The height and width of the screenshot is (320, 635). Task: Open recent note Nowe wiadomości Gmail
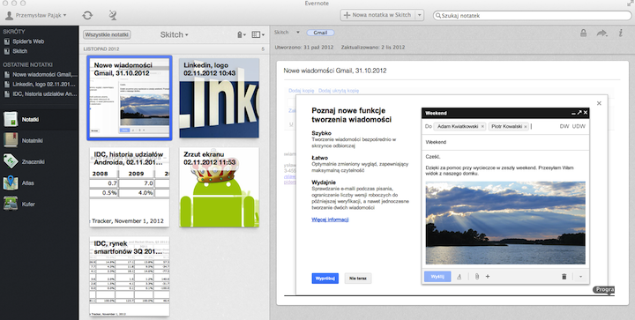tap(41, 74)
